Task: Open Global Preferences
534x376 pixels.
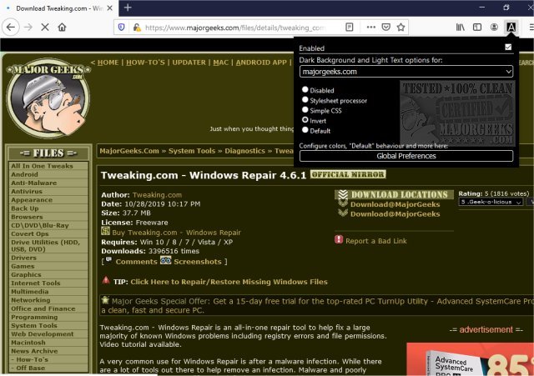Action: 406,156
